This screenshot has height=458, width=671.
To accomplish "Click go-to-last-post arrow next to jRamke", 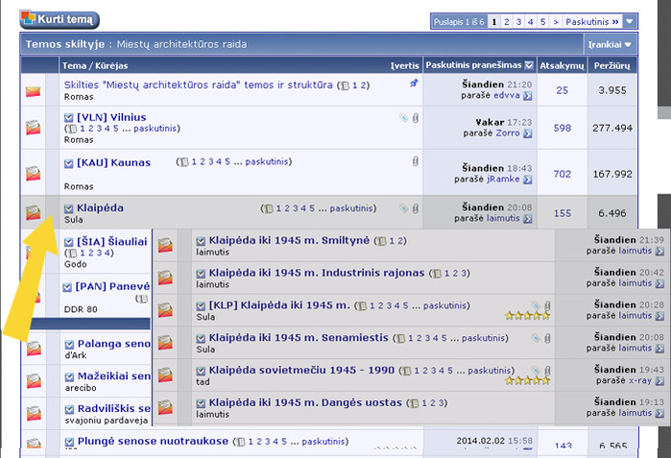I will click(x=528, y=180).
